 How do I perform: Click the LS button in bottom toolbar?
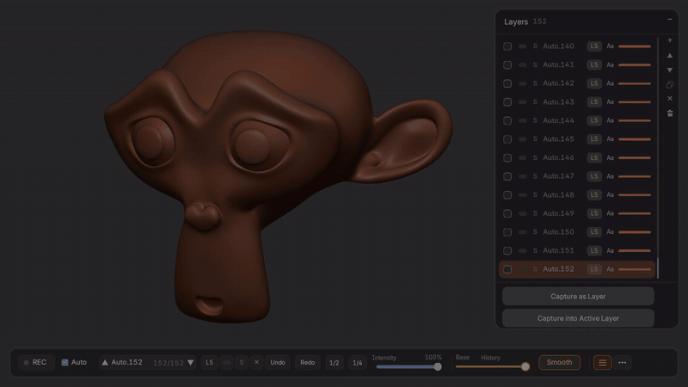[x=209, y=362]
